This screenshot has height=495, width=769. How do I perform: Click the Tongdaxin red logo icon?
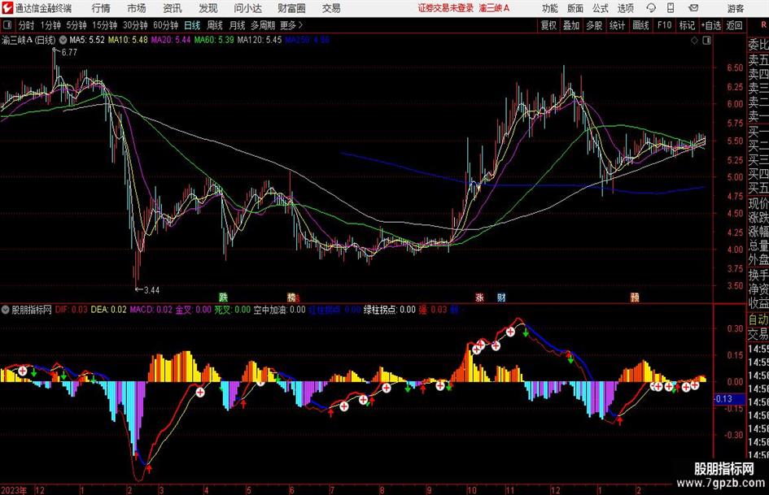pyautogui.click(x=8, y=8)
